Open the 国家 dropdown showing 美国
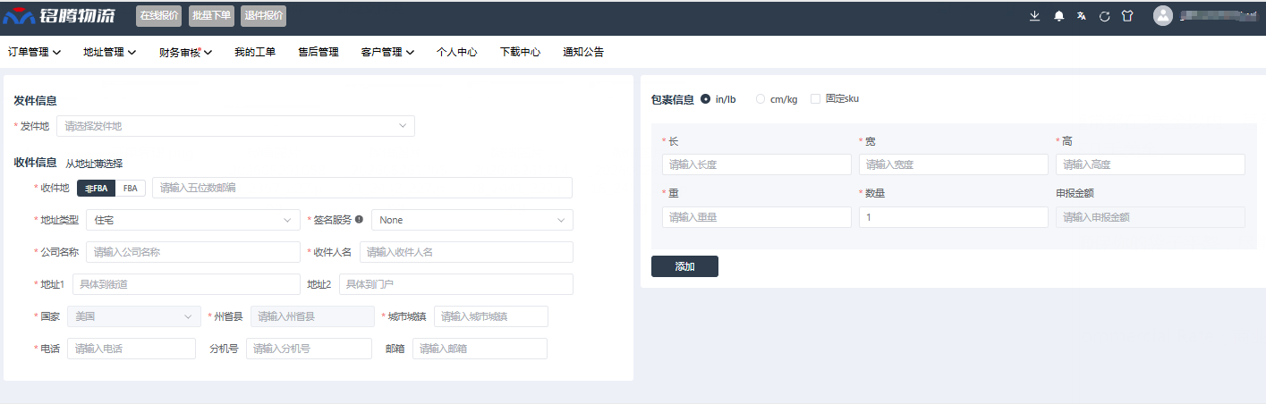This screenshot has width=1266, height=404. pos(134,316)
